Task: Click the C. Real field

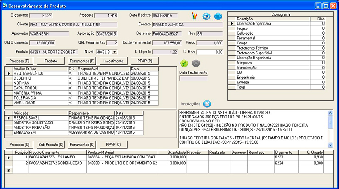Action: [210, 52]
